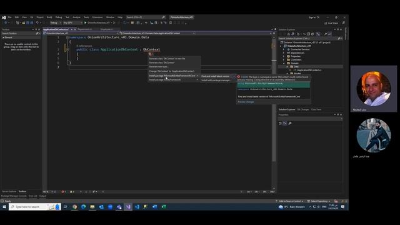
Task: Collapse the Data folder node
Action: [x=287, y=67]
